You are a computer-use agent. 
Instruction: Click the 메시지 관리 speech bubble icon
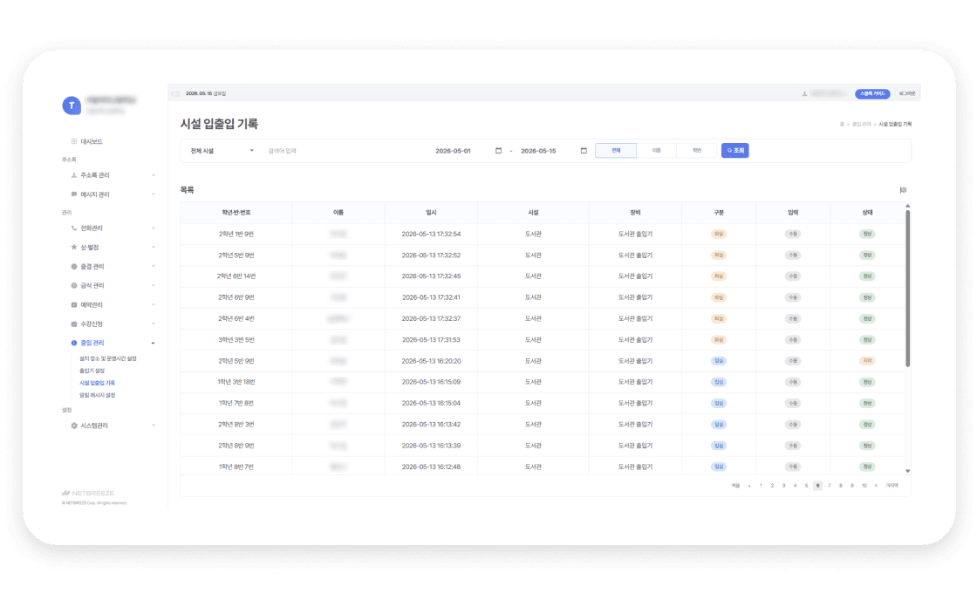pyautogui.click(x=74, y=194)
